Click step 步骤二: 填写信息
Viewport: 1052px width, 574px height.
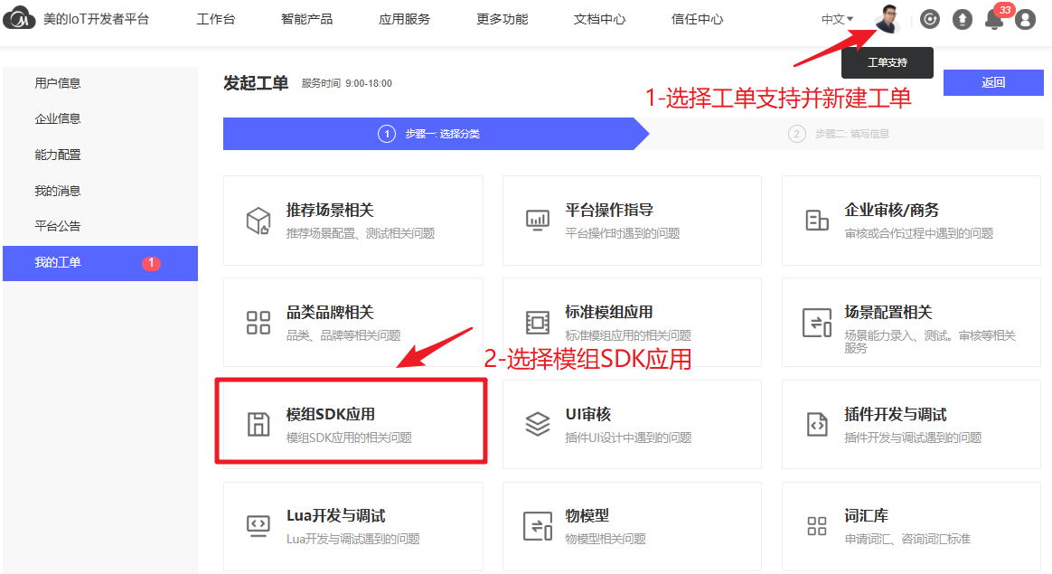(841, 134)
